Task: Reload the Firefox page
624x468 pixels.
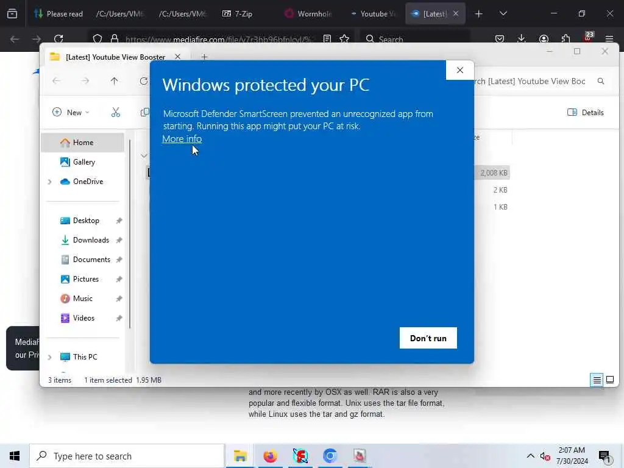Action: tap(58, 39)
